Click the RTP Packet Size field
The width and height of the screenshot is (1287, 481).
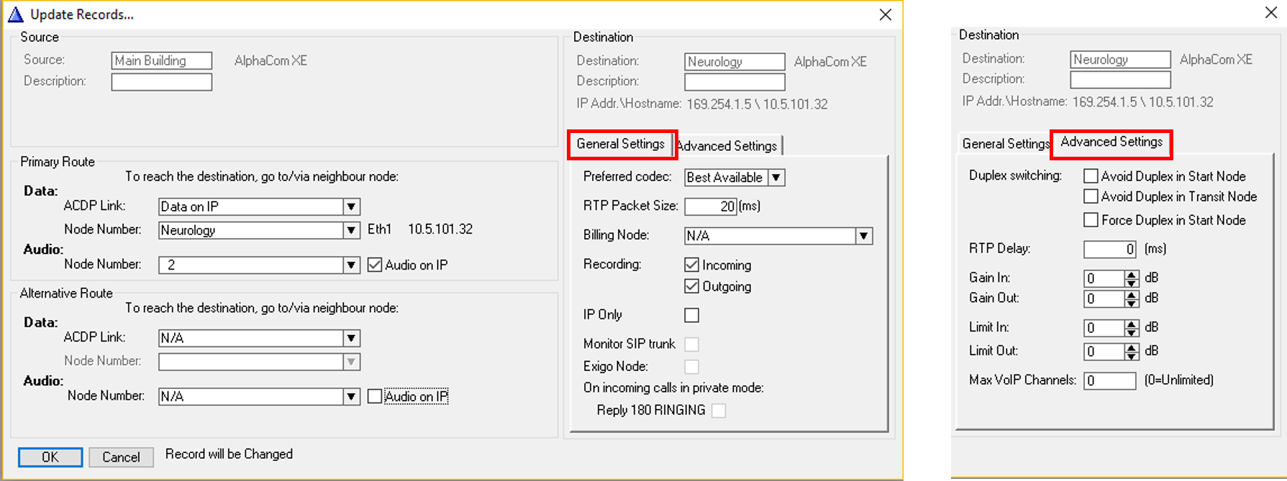[x=709, y=206]
